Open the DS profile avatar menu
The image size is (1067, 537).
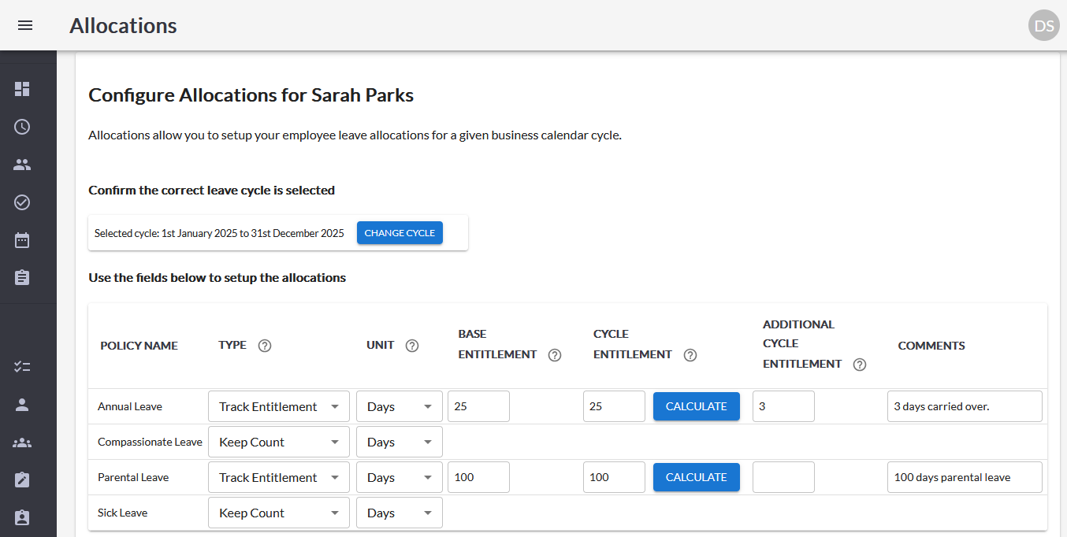click(1043, 25)
